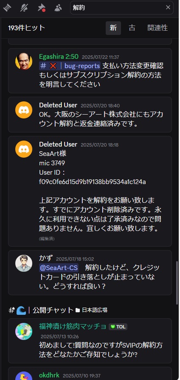
Task: Open 福神漬け筋肉マッチョ's avatar
Action: point(24,331)
